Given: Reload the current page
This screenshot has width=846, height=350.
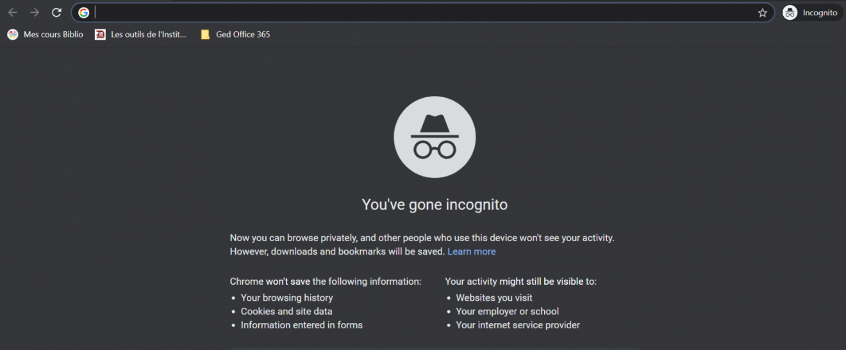Looking at the screenshot, I should [56, 13].
